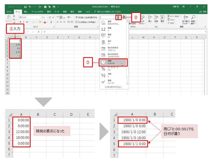Open Find & Select magnifier icon

193,17
